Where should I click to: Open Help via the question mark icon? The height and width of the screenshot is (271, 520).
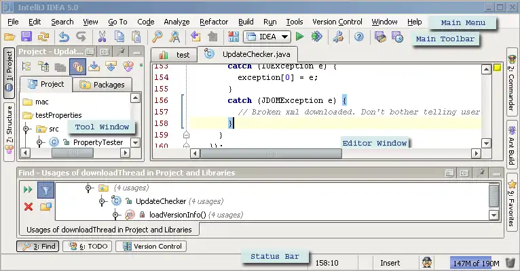click(359, 37)
